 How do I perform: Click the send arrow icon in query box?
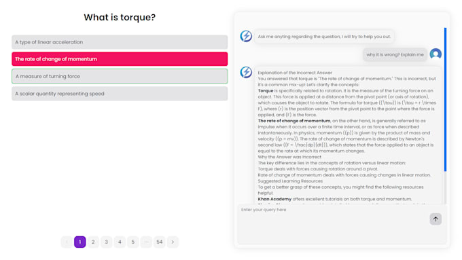point(436,219)
